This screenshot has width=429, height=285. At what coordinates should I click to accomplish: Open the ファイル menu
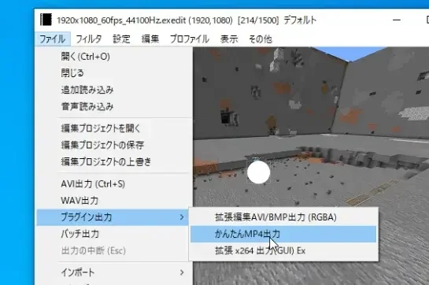coord(53,39)
